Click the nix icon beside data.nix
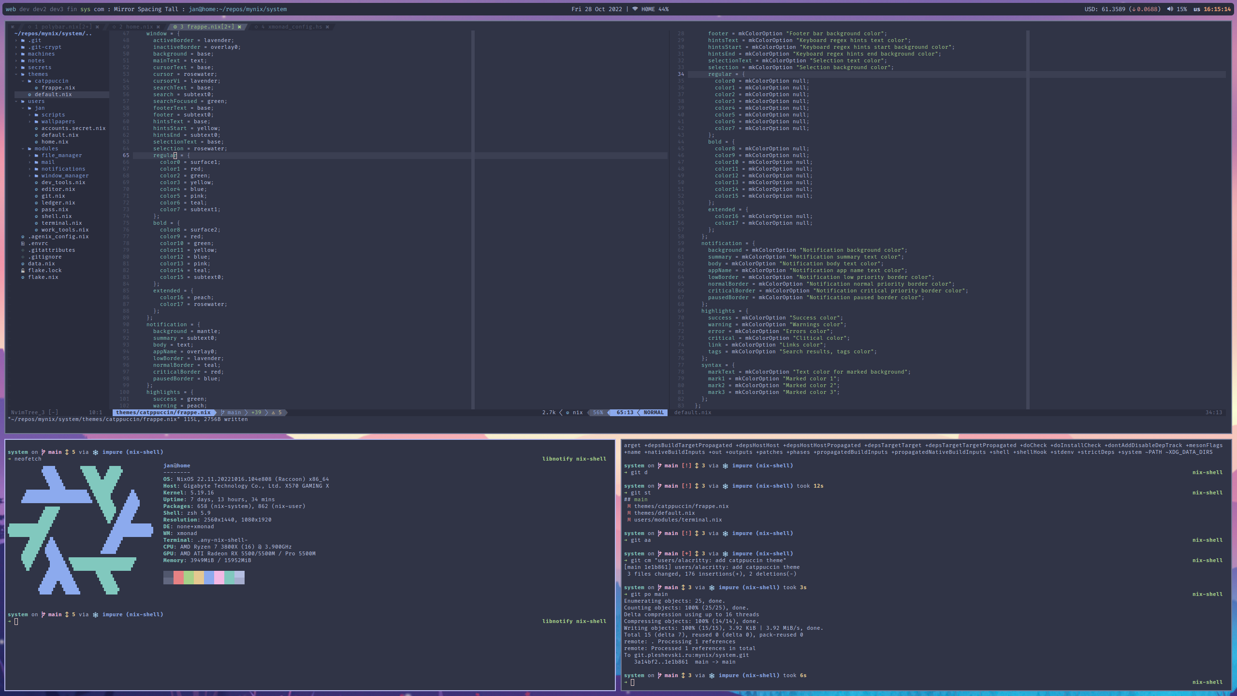Screen dimensions: 1237x696 click(x=23, y=264)
